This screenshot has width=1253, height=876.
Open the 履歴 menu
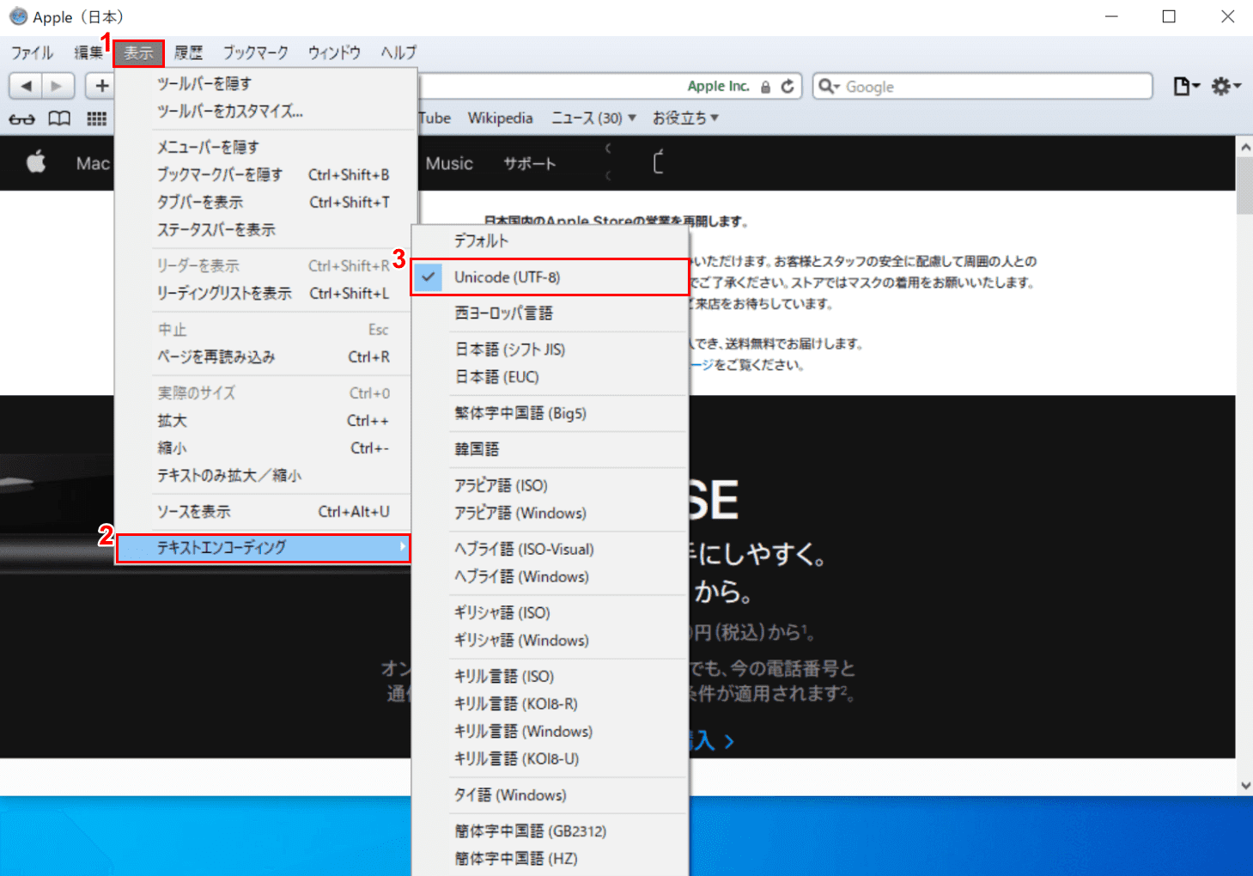(188, 52)
